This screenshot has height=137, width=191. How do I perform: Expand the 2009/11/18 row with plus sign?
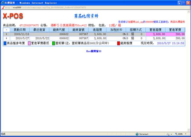pos(6,34)
